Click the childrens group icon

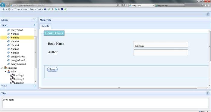[x=5, y=67]
